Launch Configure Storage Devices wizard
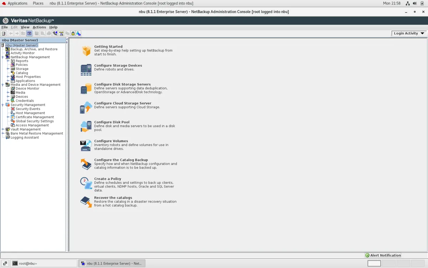Image resolution: width=428 pixels, height=268 pixels. pyautogui.click(x=118, y=65)
